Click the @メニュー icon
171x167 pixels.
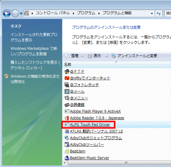click(x=67, y=98)
